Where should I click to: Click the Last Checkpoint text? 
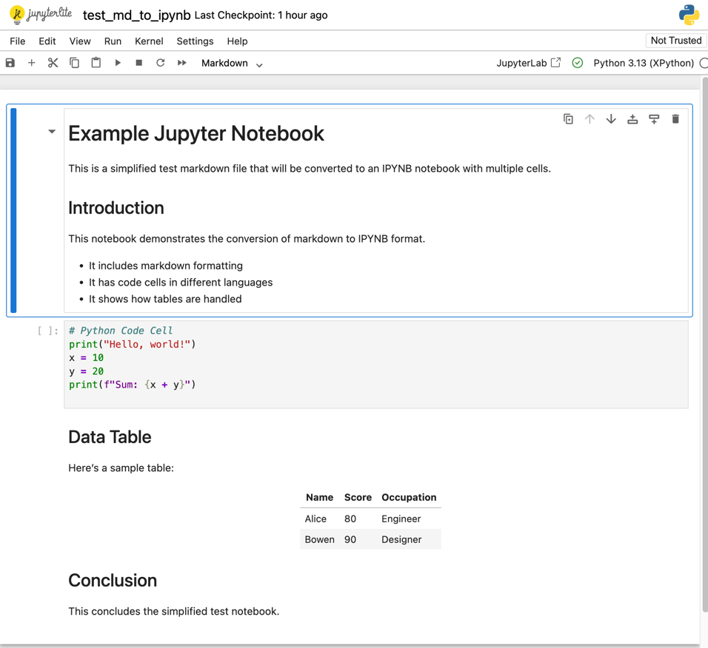(x=261, y=15)
